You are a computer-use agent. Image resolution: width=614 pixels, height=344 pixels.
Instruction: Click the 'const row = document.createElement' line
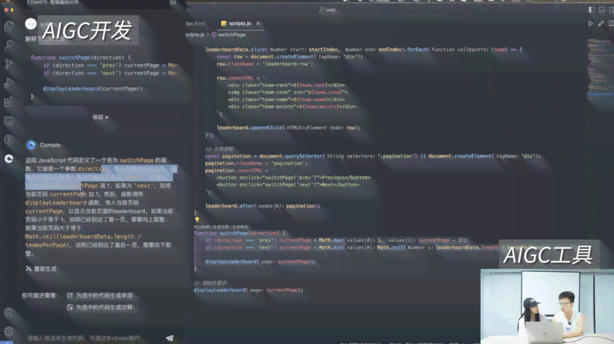tap(290, 56)
